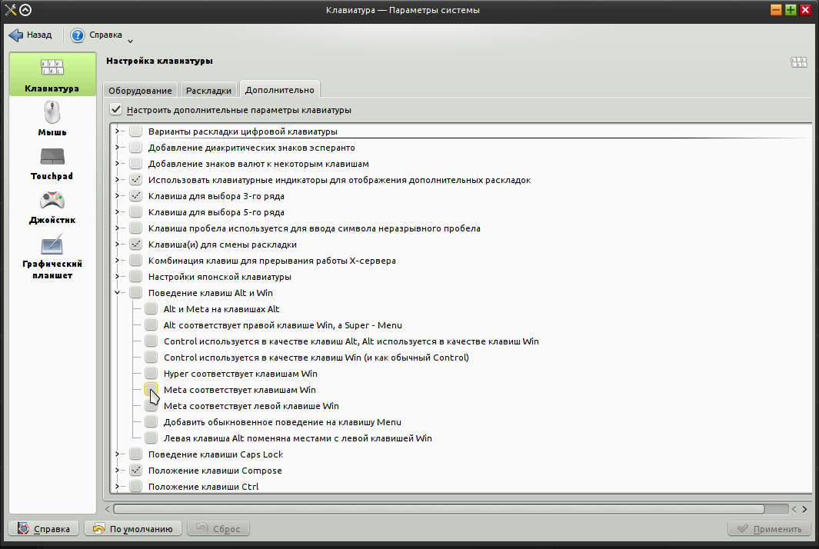
Task: Minimize the window with orange button
Action: point(776,10)
